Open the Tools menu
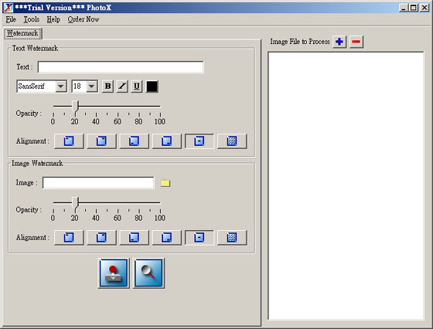Screen dimensions: 433x329 pos(32,19)
